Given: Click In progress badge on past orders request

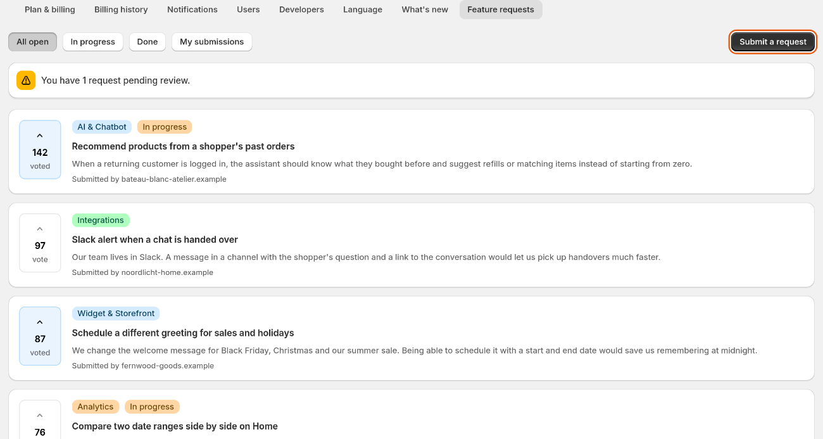Looking at the screenshot, I should pos(165,127).
